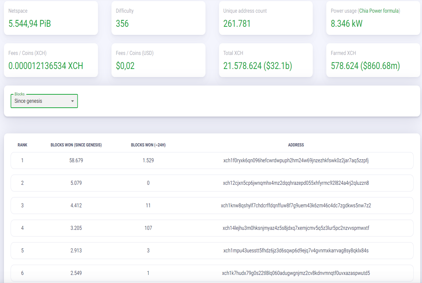Screen dimensions: 422x283
Task: Sort by Blocks Won (Since Genesis) header
Action: pos(76,145)
